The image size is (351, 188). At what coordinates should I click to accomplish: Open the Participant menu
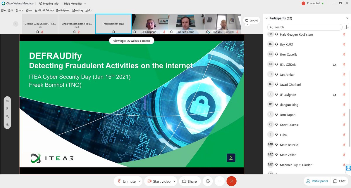[63, 10]
